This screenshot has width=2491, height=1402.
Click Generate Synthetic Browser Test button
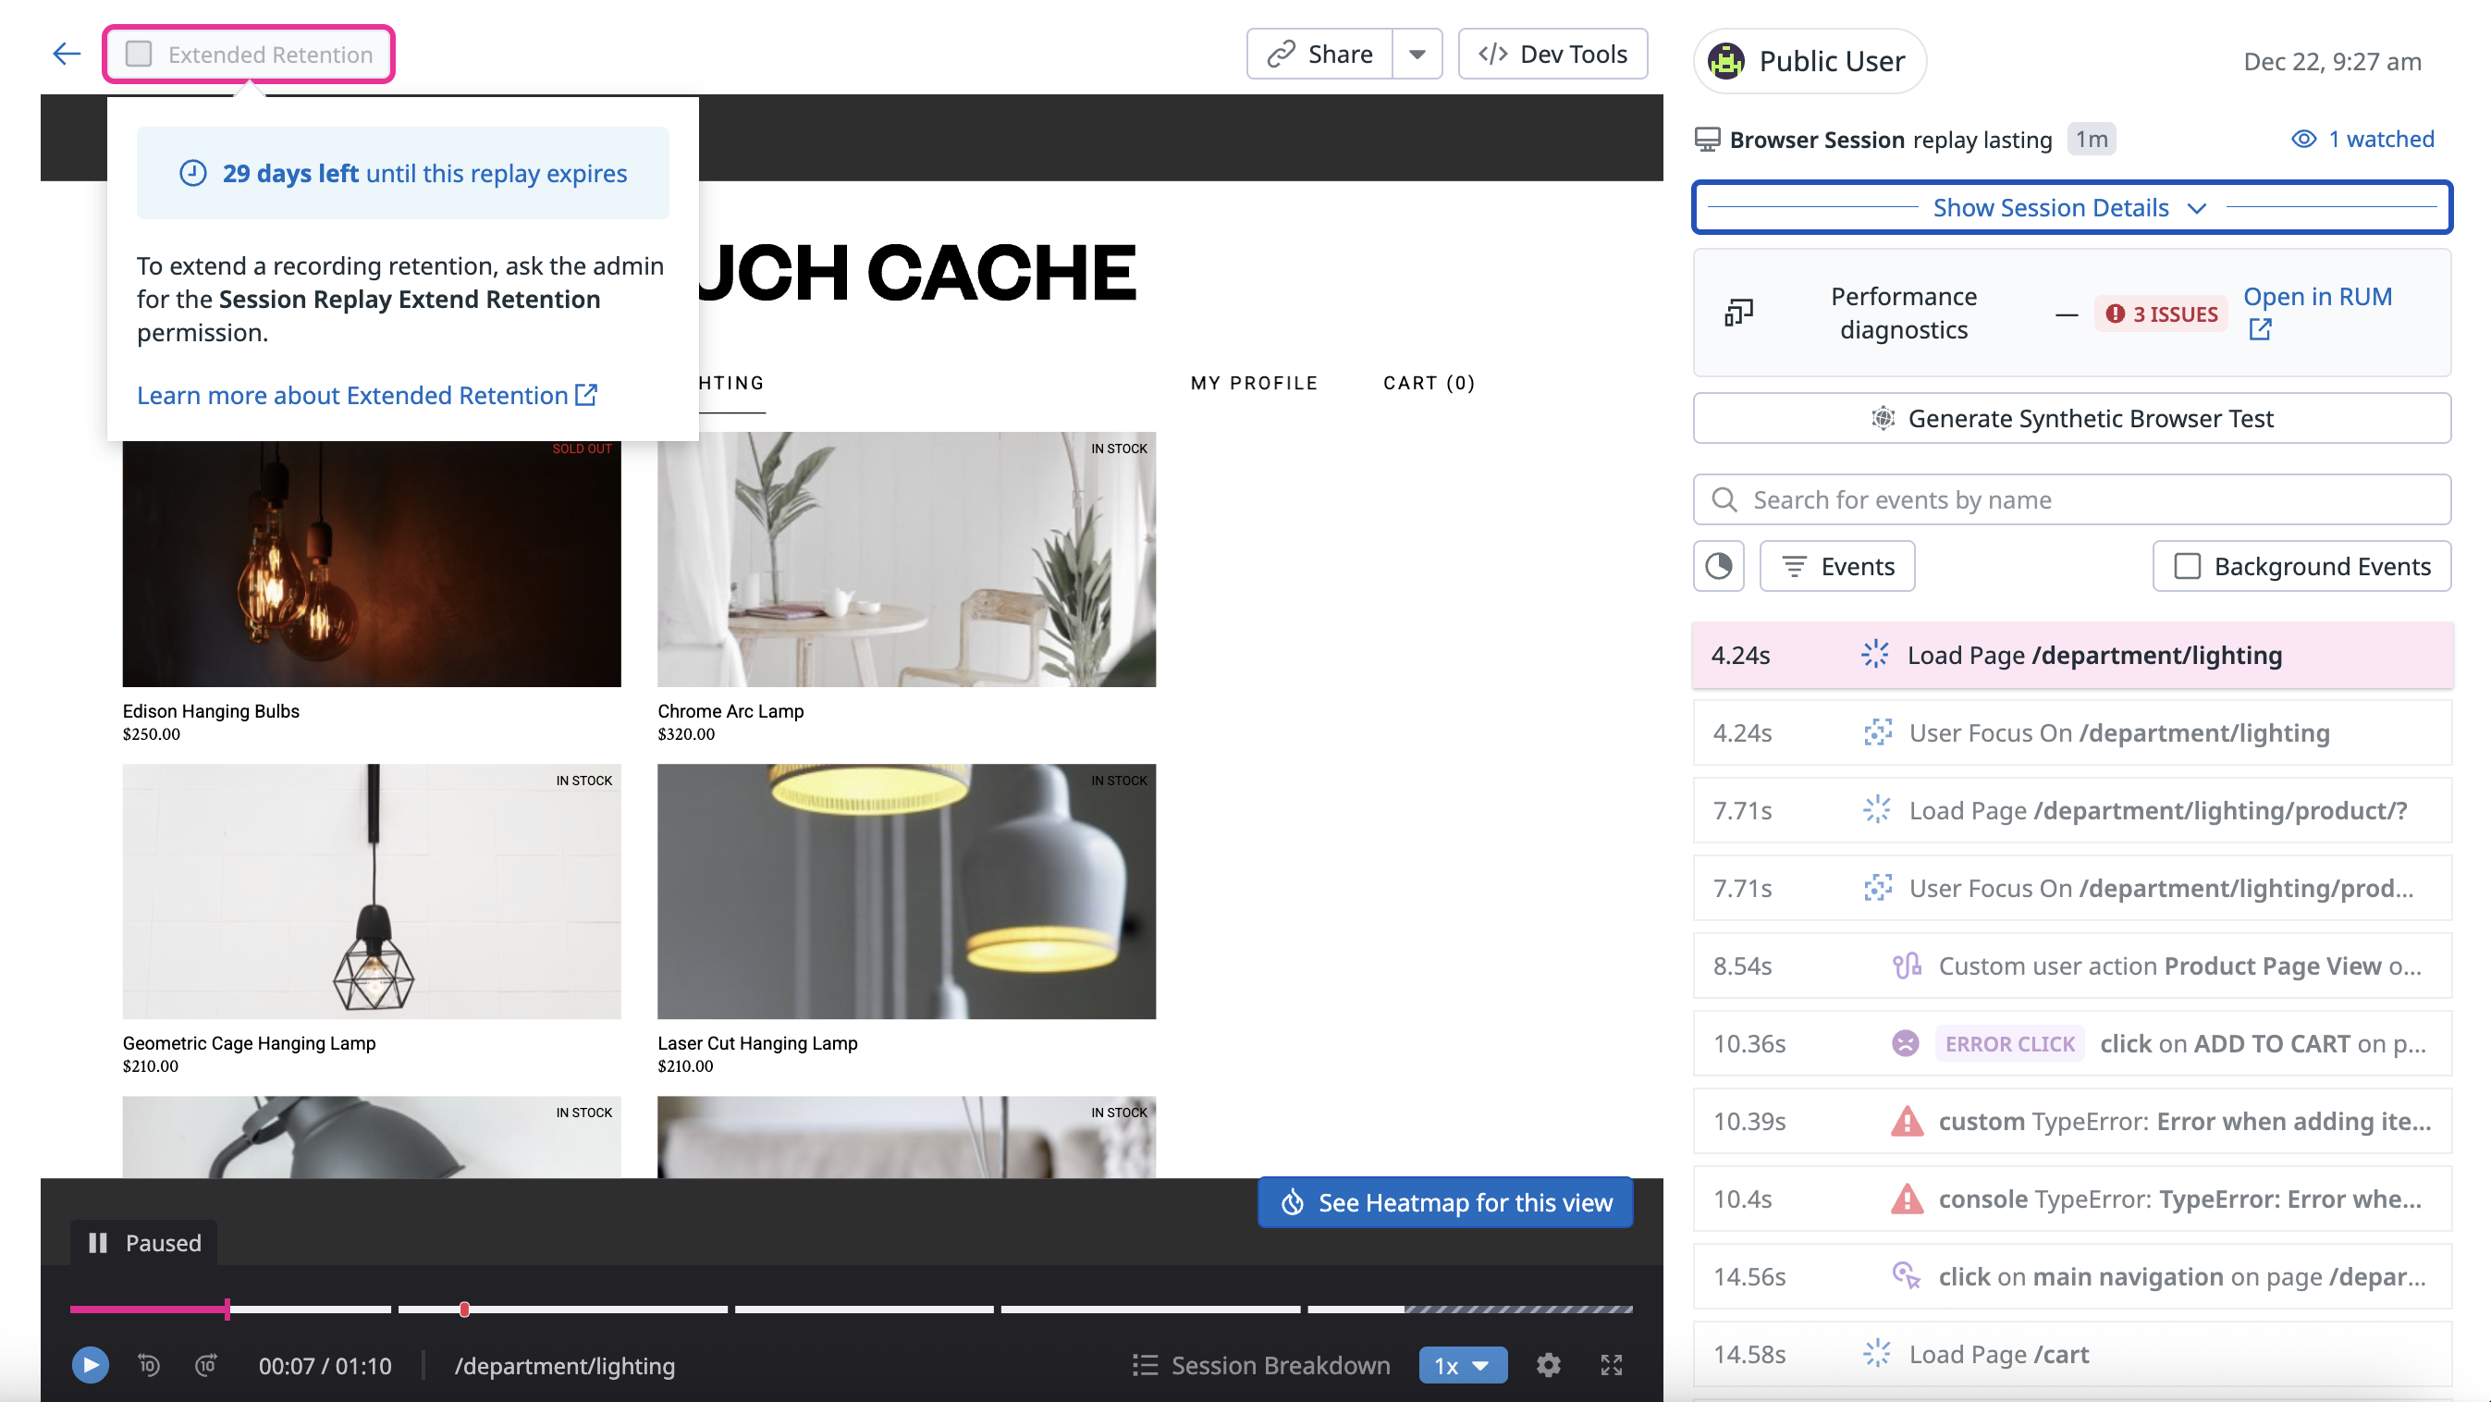pyautogui.click(x=2070, y=418)
